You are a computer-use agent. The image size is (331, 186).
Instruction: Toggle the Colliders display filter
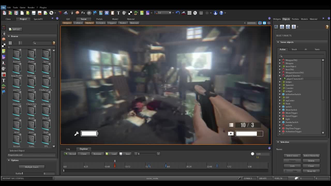78,23
